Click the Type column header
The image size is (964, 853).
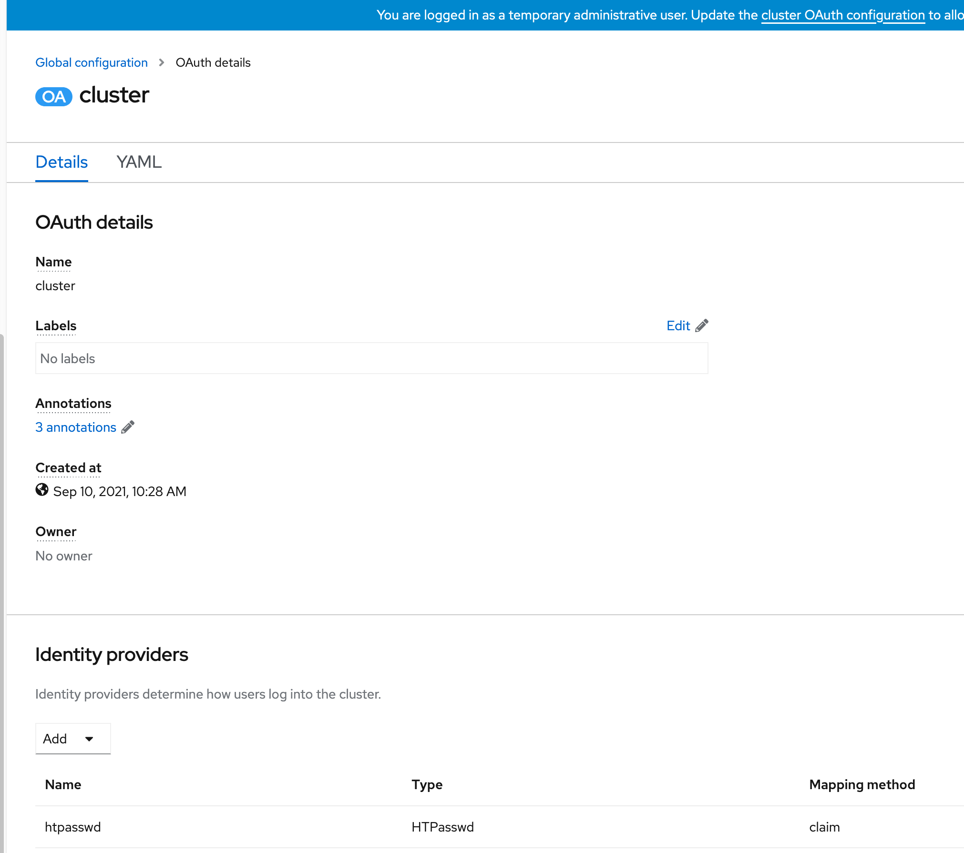427,784
